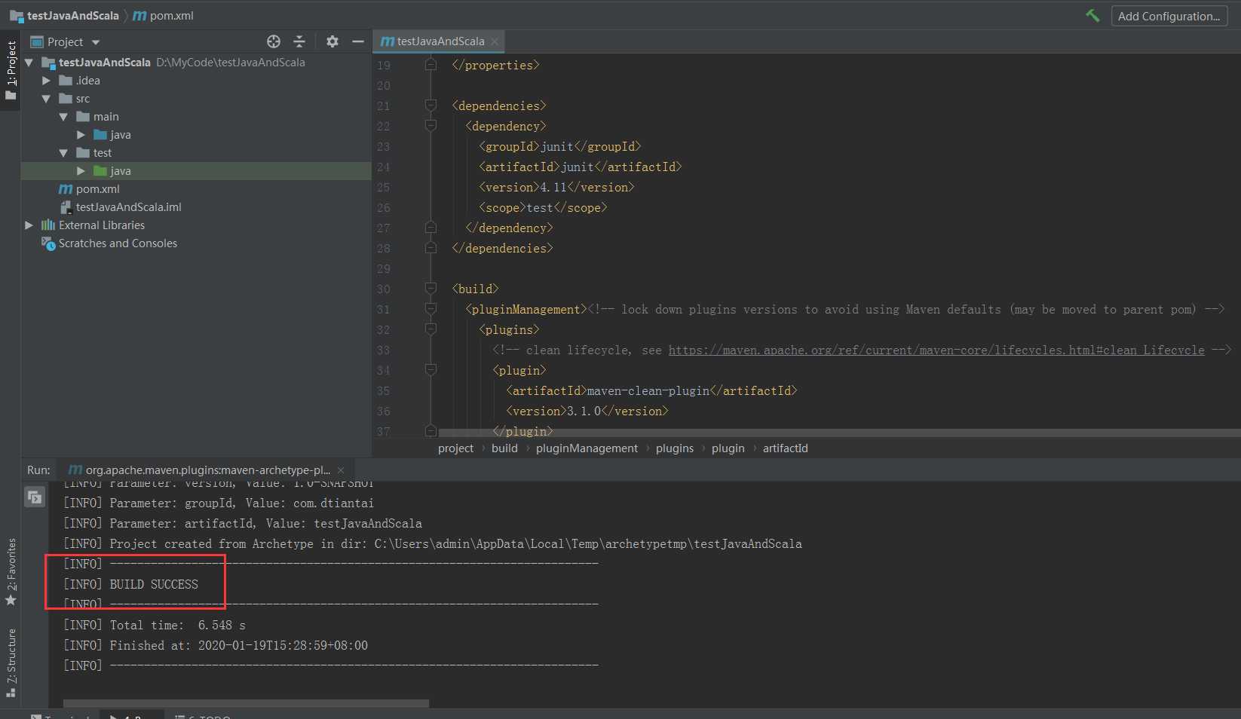Collapse the testJavaAndScala root node arrow
Screen dimensions: 1241x719
click(29, 63)
